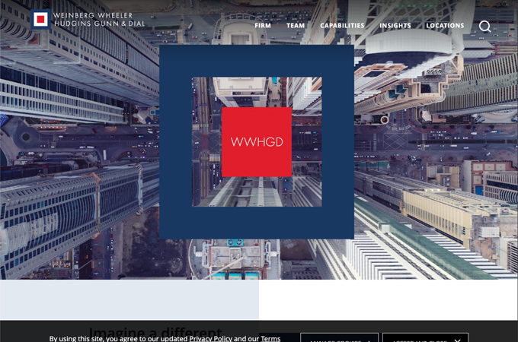
Task: Click the red WWHGD square in hero
Action: click(257, 142)
